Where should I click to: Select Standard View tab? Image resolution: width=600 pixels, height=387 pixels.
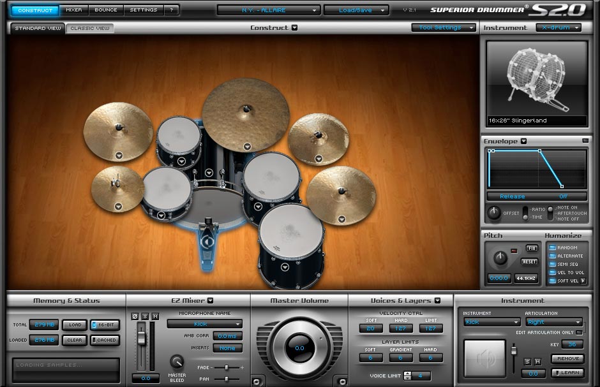click(38, 28)
